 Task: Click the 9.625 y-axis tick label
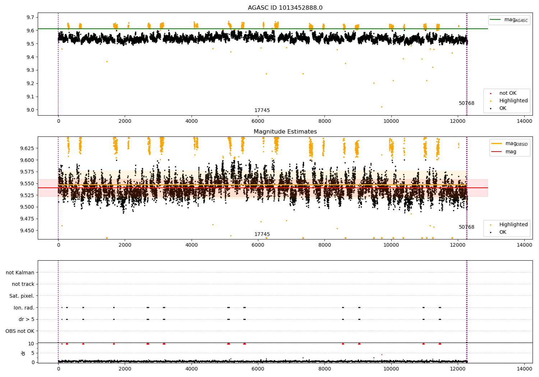click(27, 148)
